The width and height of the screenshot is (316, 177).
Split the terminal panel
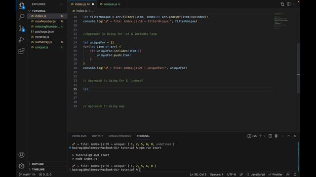point(270,136)
